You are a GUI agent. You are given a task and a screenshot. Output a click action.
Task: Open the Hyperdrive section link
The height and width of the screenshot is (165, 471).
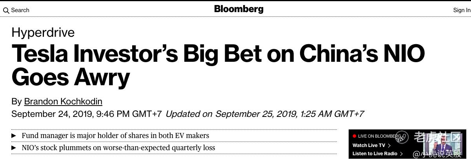pyautogui.click(x=43, y=32)
